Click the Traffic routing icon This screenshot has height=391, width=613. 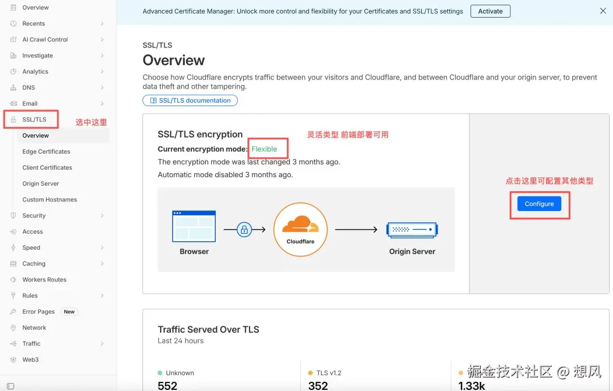click(x=13, y=344)
